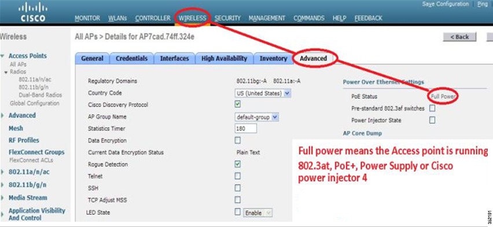Click the Regulatory Domains 802.11bg:-A value
This screenshot has width=493, height=227.
251,81
